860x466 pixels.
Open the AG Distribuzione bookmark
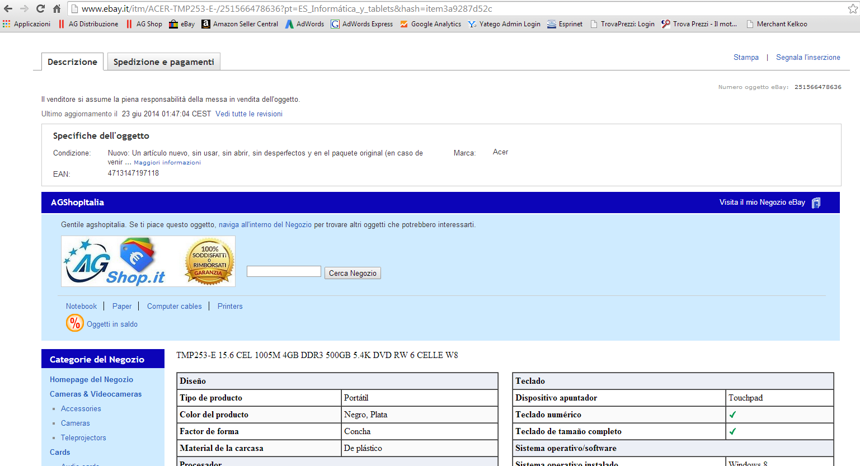[x=88, y=24]
